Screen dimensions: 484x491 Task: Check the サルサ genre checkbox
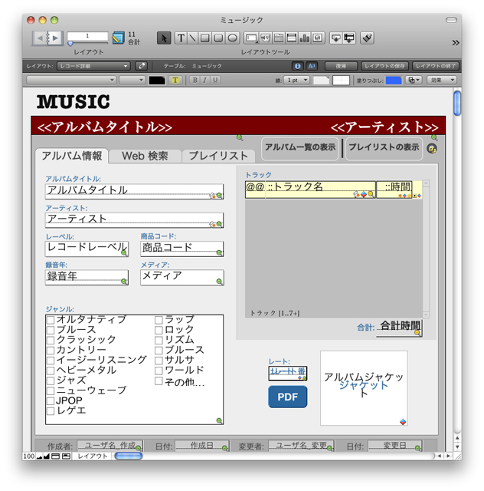pos(159,361)
